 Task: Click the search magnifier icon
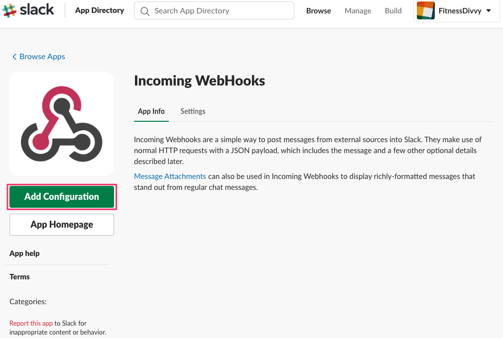click(x=145, y=11)
